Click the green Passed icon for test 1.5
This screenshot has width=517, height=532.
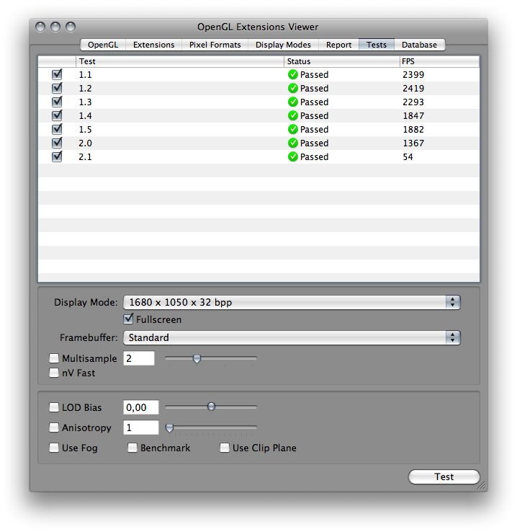point(293,129)
